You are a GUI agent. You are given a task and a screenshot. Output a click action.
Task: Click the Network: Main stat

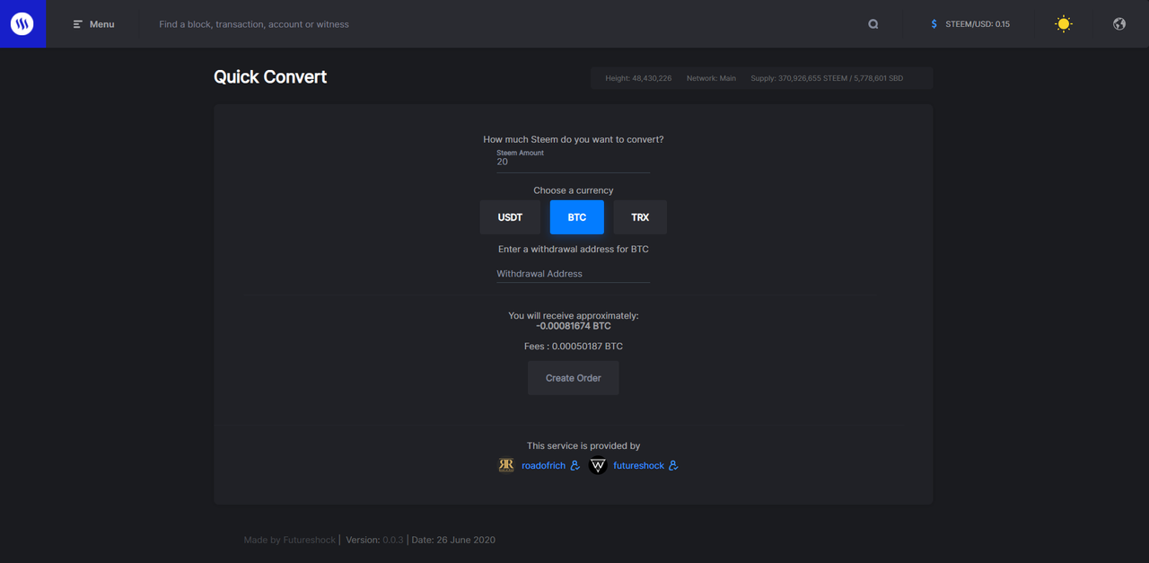click(711, 78)
